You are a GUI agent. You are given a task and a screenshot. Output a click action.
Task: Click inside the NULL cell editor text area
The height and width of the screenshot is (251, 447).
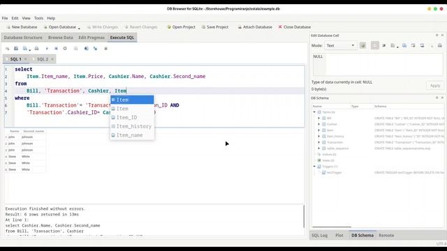[378, 64]
